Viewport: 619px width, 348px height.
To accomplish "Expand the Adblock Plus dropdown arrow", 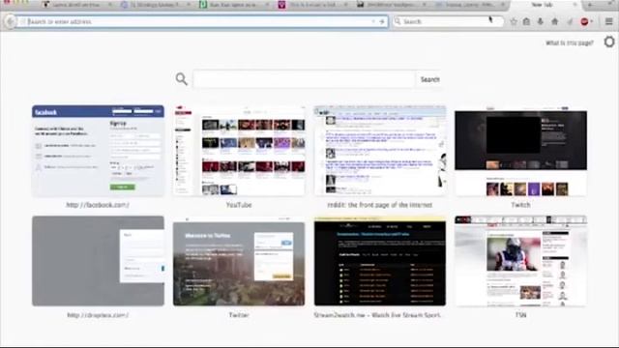I will 591,21.
